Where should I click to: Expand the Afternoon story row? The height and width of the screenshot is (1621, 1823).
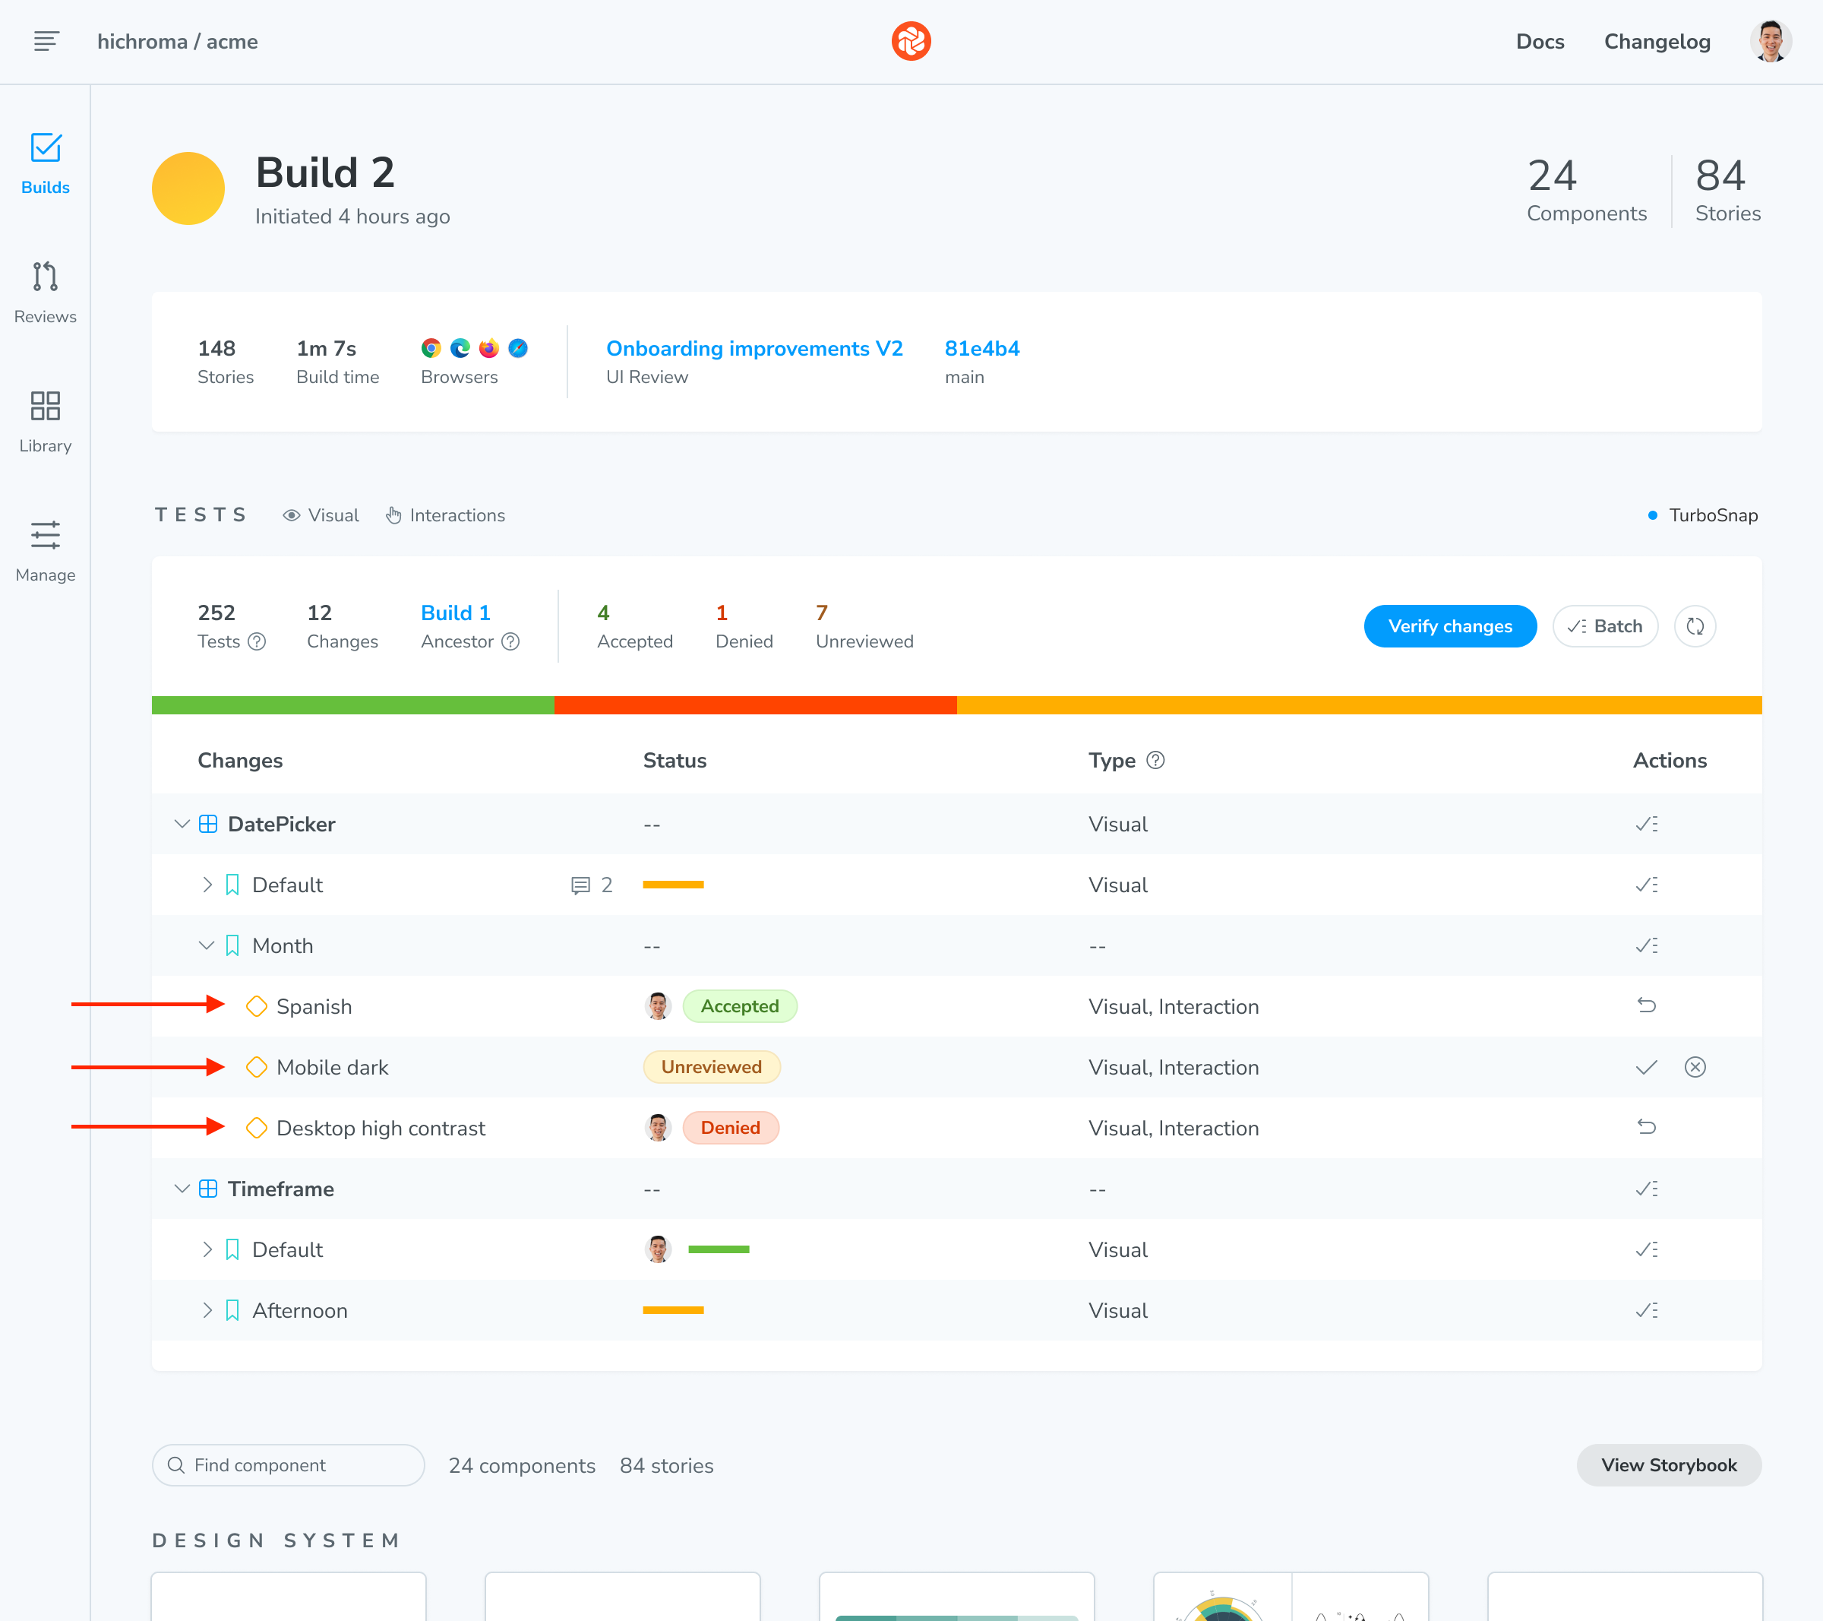point(207,1309)
